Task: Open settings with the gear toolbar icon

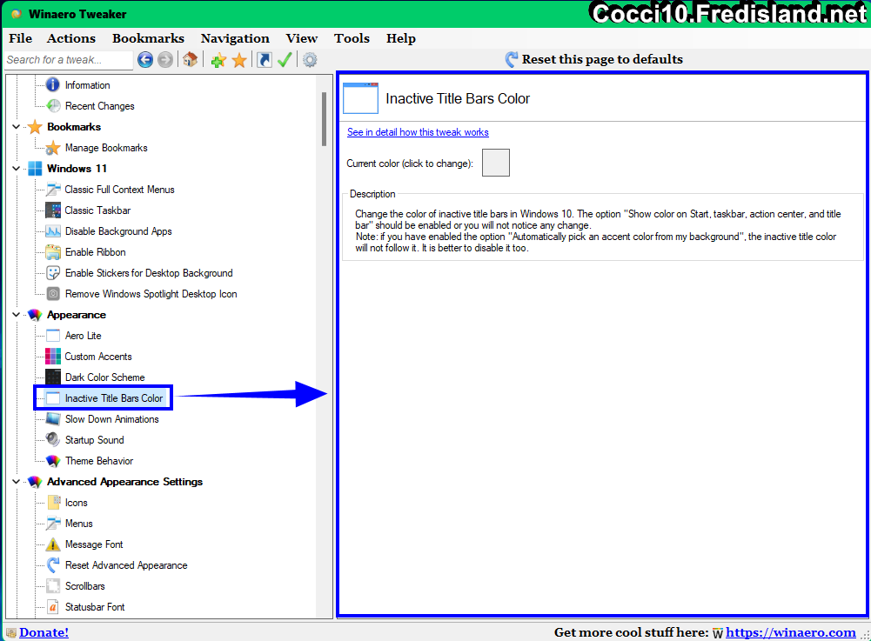Action: tap(310, 59)
